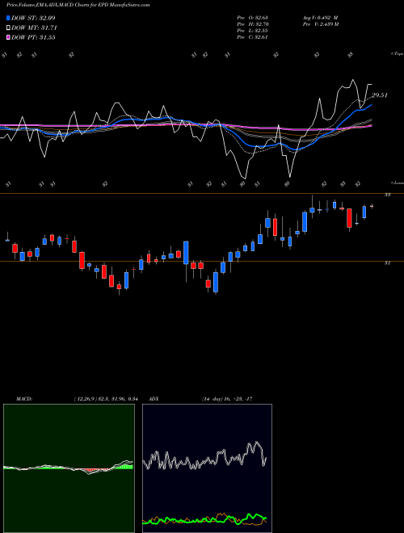Click the ADX panel title
Viewport: 404px width, 533px height.
point(154,399)
